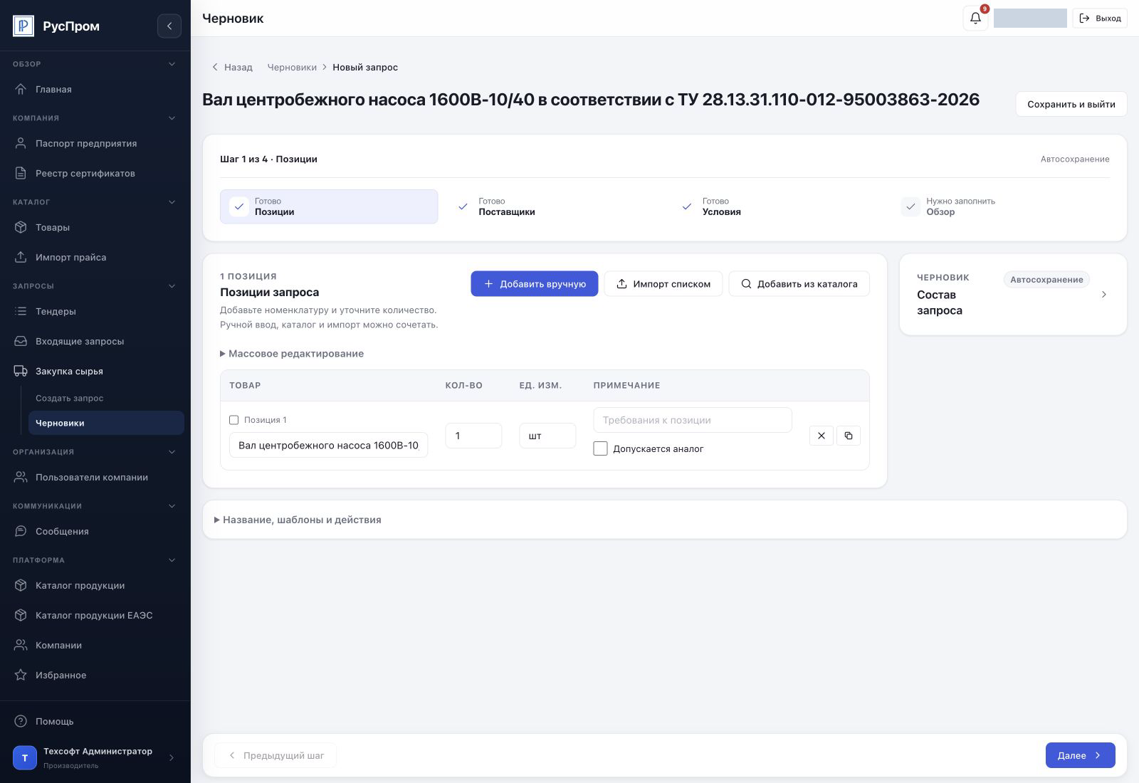1139x783 pixels.
Task: Click the Главная home icon
Action: pyautogui.click(x=21, y=89)
